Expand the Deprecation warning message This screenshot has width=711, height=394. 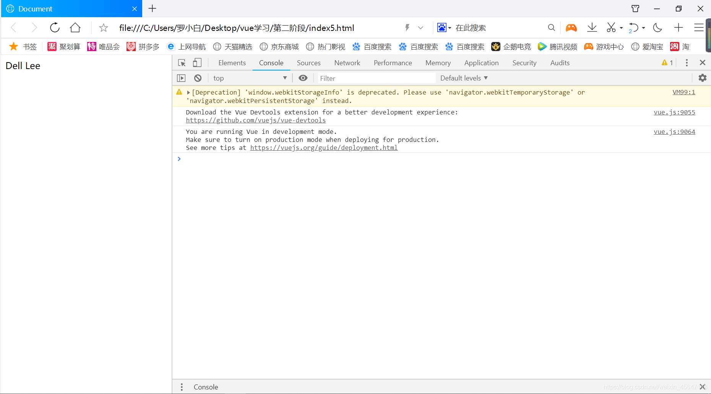pyautogui.click(x=188, y=92)
